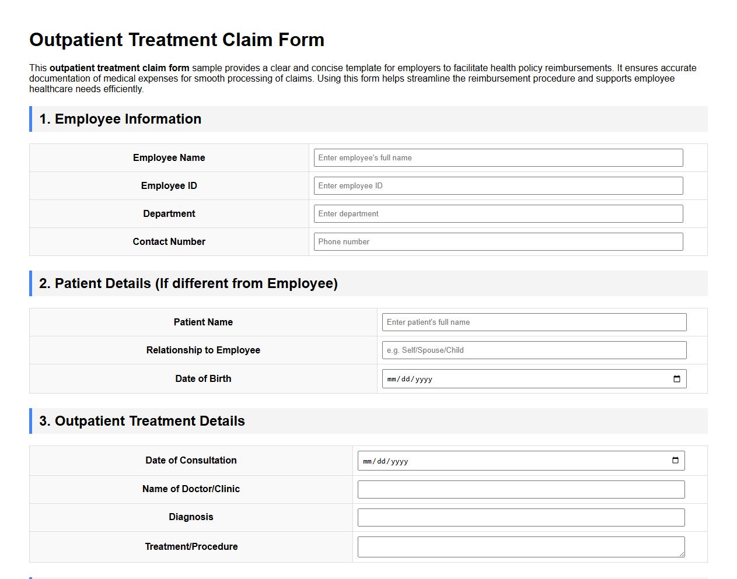The height and width of the screenshot is (579, 737).
Task: Click the Patient Name input field
Action: [534, 322]
